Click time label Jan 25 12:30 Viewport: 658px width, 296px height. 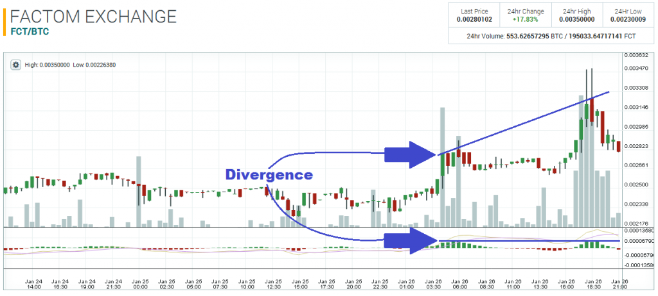(273, 284)
